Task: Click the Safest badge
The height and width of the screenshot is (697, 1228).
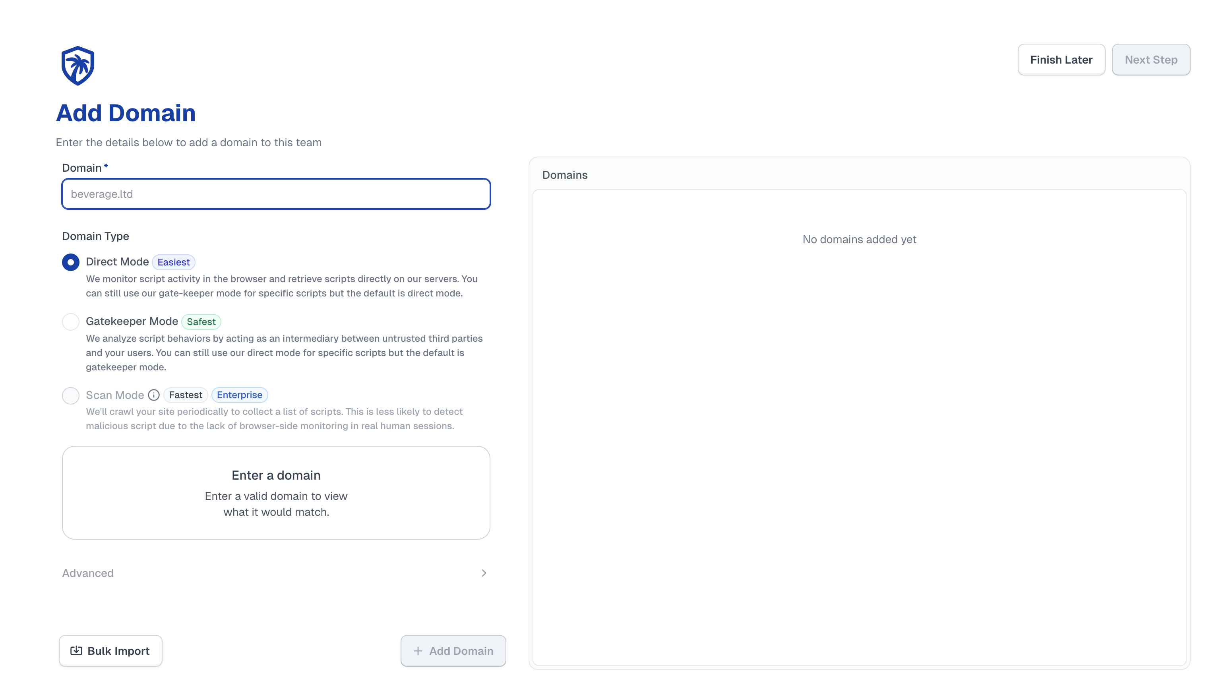Action: click(201, 322)
